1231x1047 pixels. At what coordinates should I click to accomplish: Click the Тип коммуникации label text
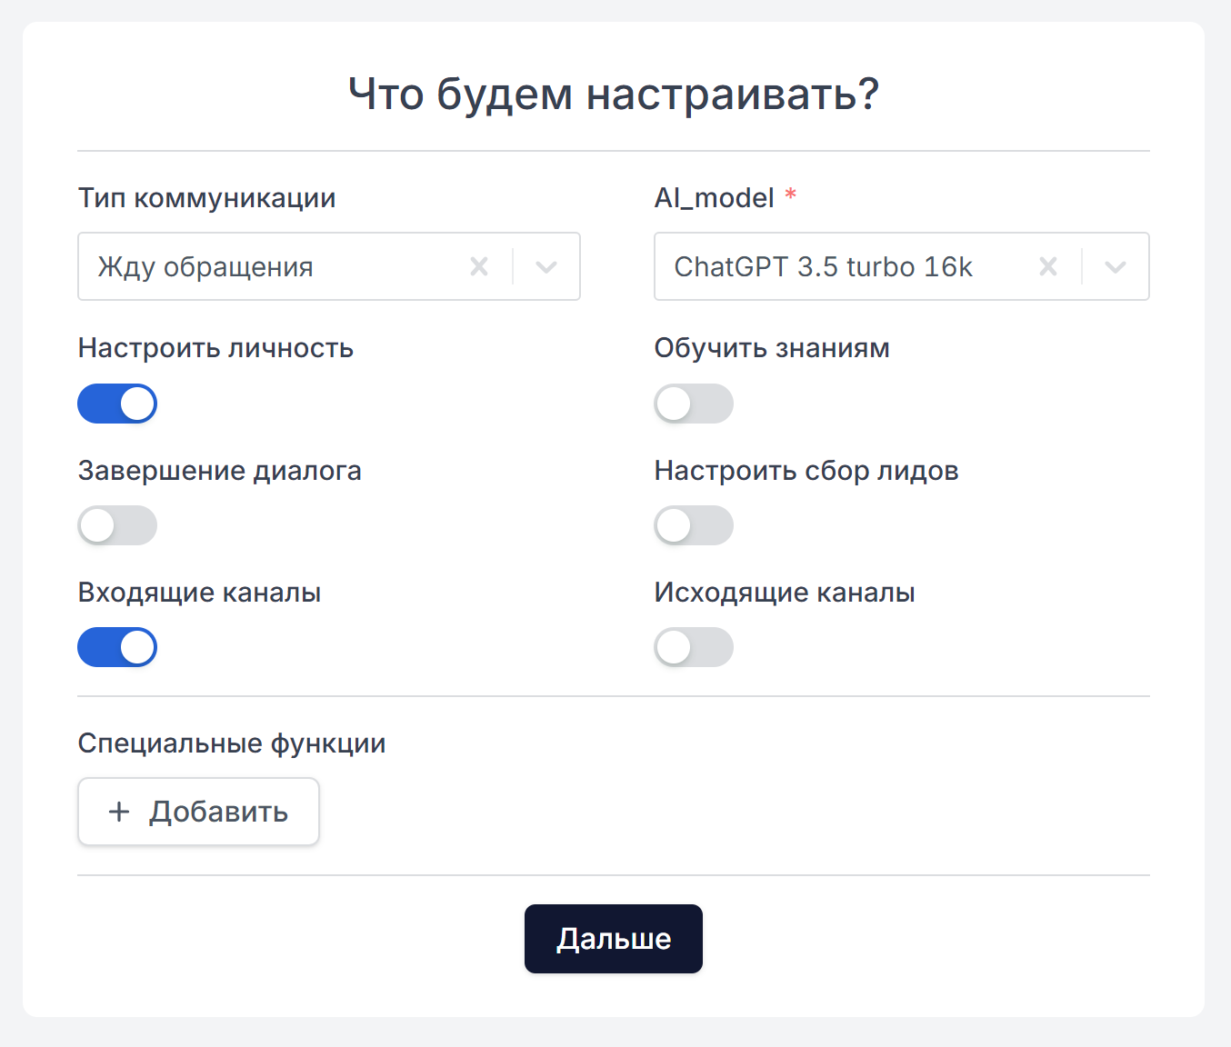[x=206, y=197]
